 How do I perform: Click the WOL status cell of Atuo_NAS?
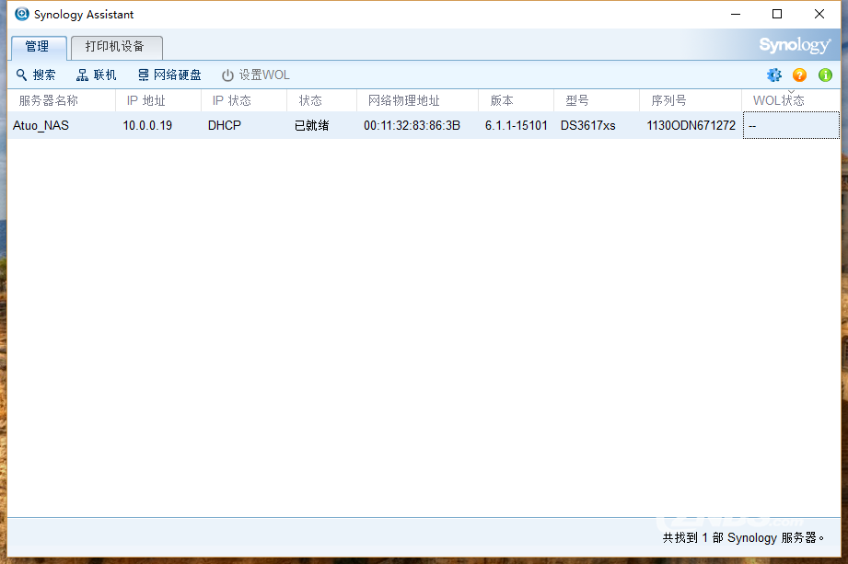click(790, 125)
